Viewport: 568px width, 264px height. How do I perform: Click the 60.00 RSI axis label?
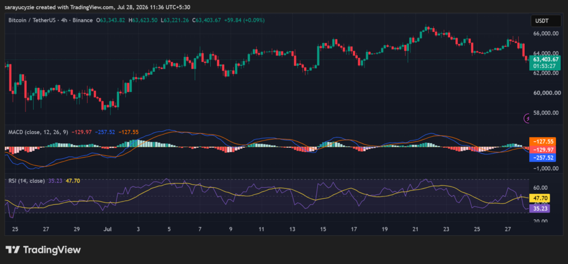point(540,188)
